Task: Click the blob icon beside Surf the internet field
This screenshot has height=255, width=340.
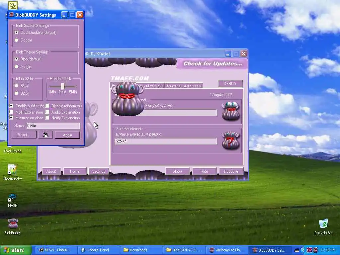Action: [230, 140]
